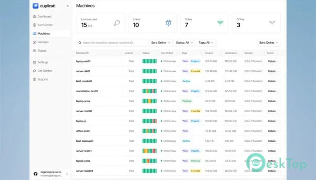Click the Teams sidebar icon
Viewport: 316px width, 180px height.
(x=34, y=50)
